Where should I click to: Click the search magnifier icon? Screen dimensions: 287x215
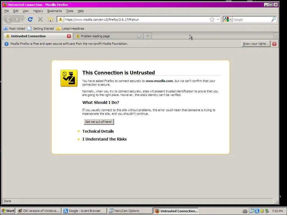(274, 19)
